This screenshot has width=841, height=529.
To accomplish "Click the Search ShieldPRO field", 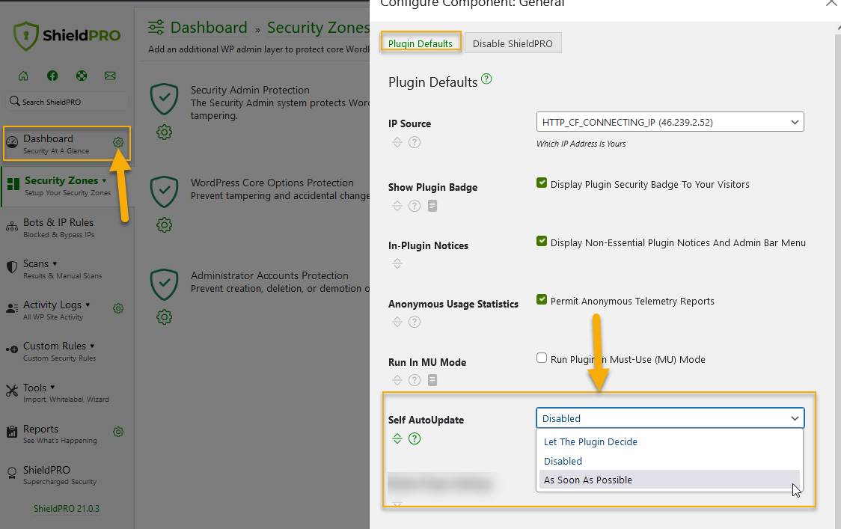I will [67, 102].
